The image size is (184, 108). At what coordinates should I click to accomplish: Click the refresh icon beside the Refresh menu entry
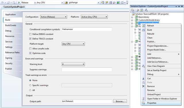click(143, 26)
